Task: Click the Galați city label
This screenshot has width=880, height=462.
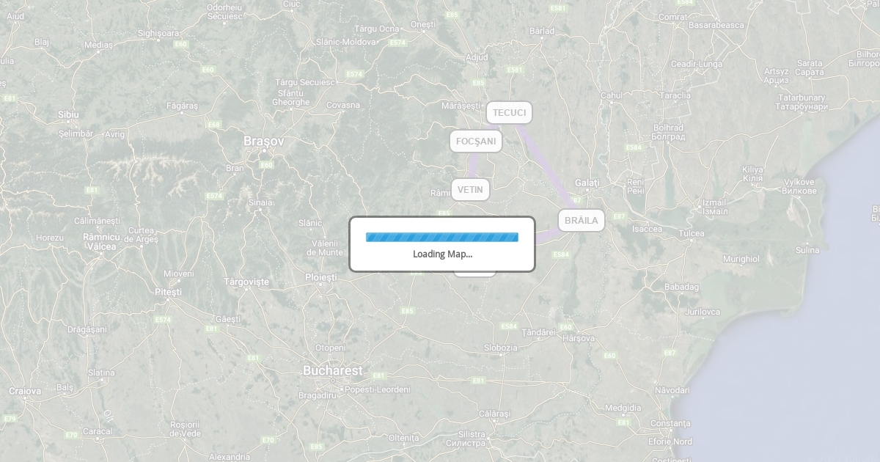Action: coord(587,182)
